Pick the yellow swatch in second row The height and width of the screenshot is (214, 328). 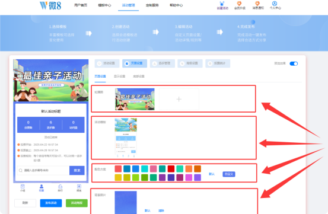point(118,177)
